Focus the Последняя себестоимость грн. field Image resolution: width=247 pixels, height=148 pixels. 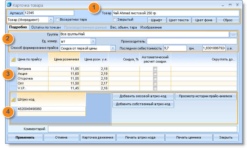(175, 48)
